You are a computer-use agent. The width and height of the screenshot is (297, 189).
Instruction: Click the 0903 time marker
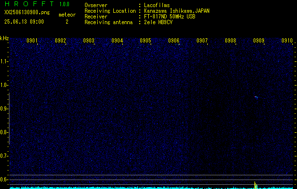[x=89, y=41]
